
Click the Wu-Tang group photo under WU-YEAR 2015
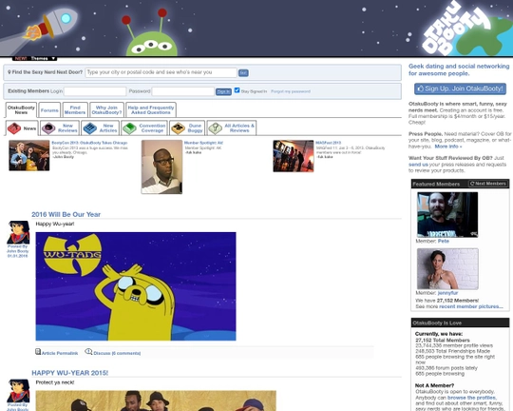click(156, 401)
